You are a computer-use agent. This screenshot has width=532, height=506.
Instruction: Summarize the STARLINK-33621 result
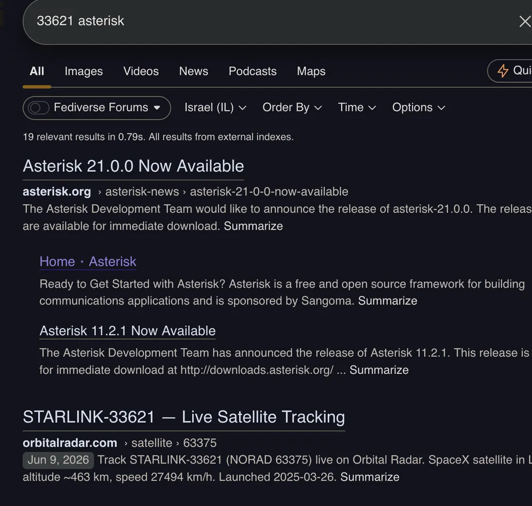click(370, 477)
